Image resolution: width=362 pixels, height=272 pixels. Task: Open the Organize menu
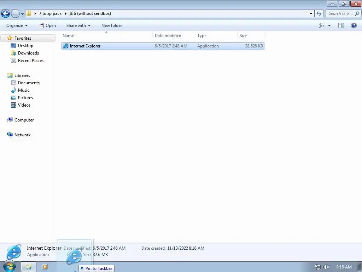(17, 25)
